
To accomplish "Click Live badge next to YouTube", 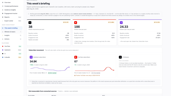I will point(20,46).
